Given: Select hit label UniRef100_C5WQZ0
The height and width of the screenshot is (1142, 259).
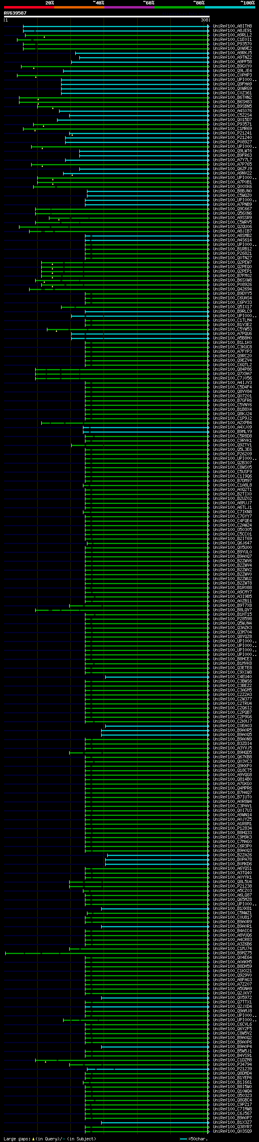Looking at the screenshot, I should coord(232,196).
